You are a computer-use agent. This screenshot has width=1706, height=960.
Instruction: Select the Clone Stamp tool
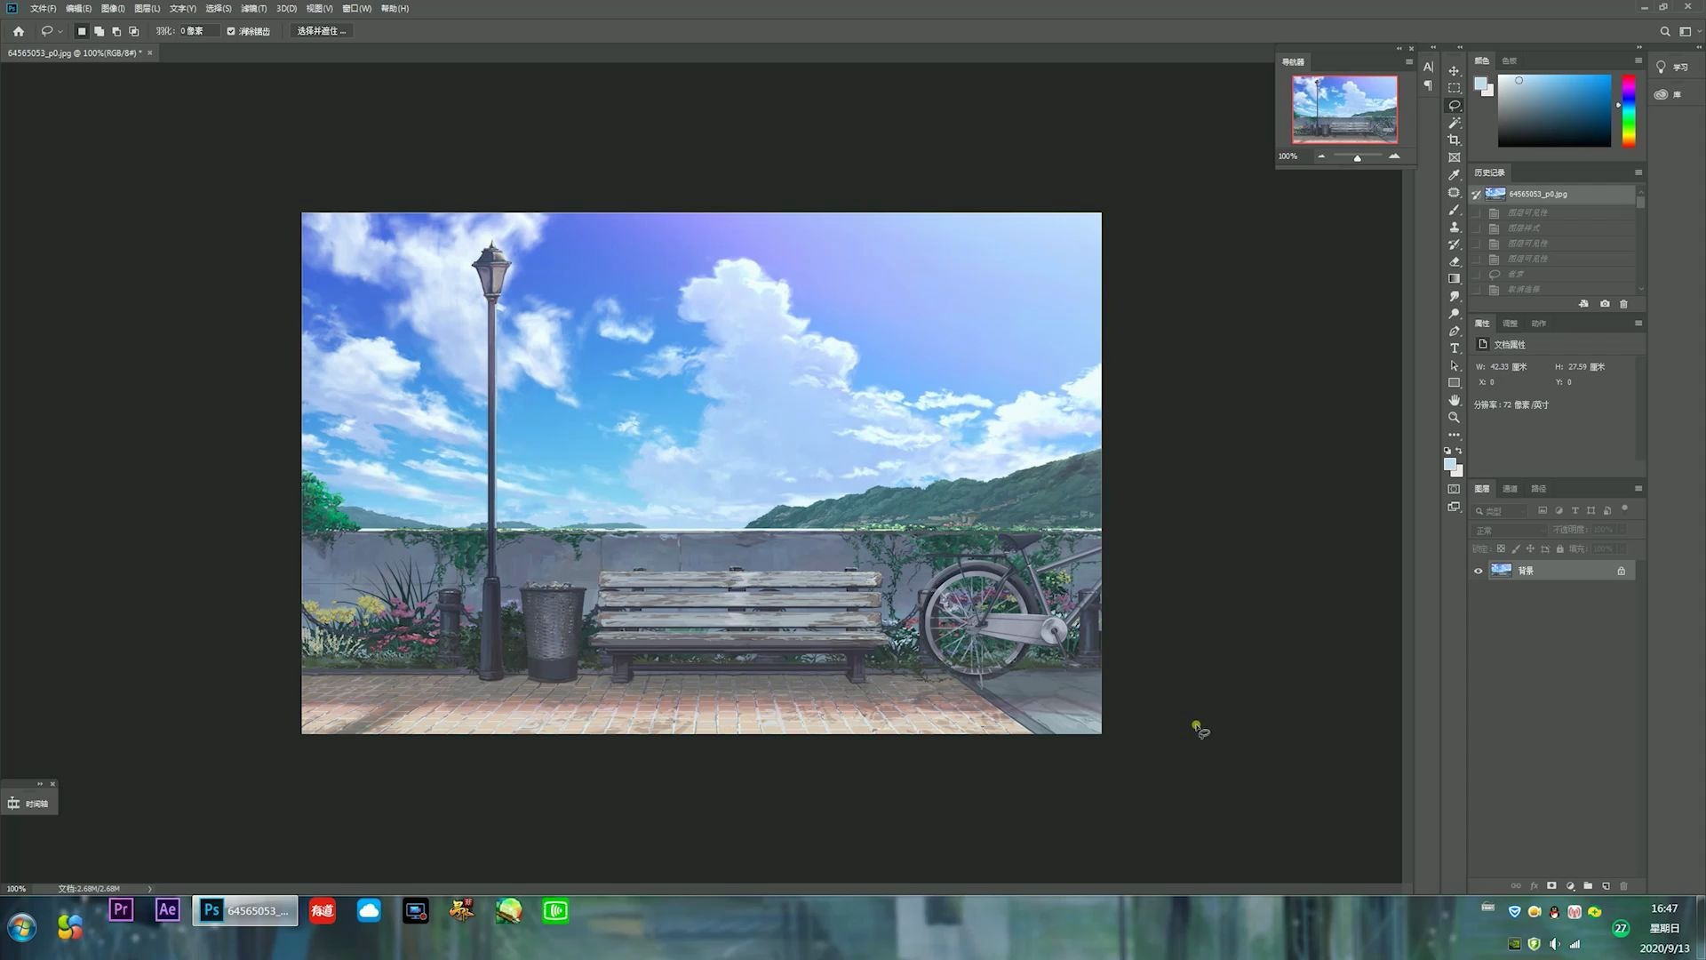coord(1454,227)
